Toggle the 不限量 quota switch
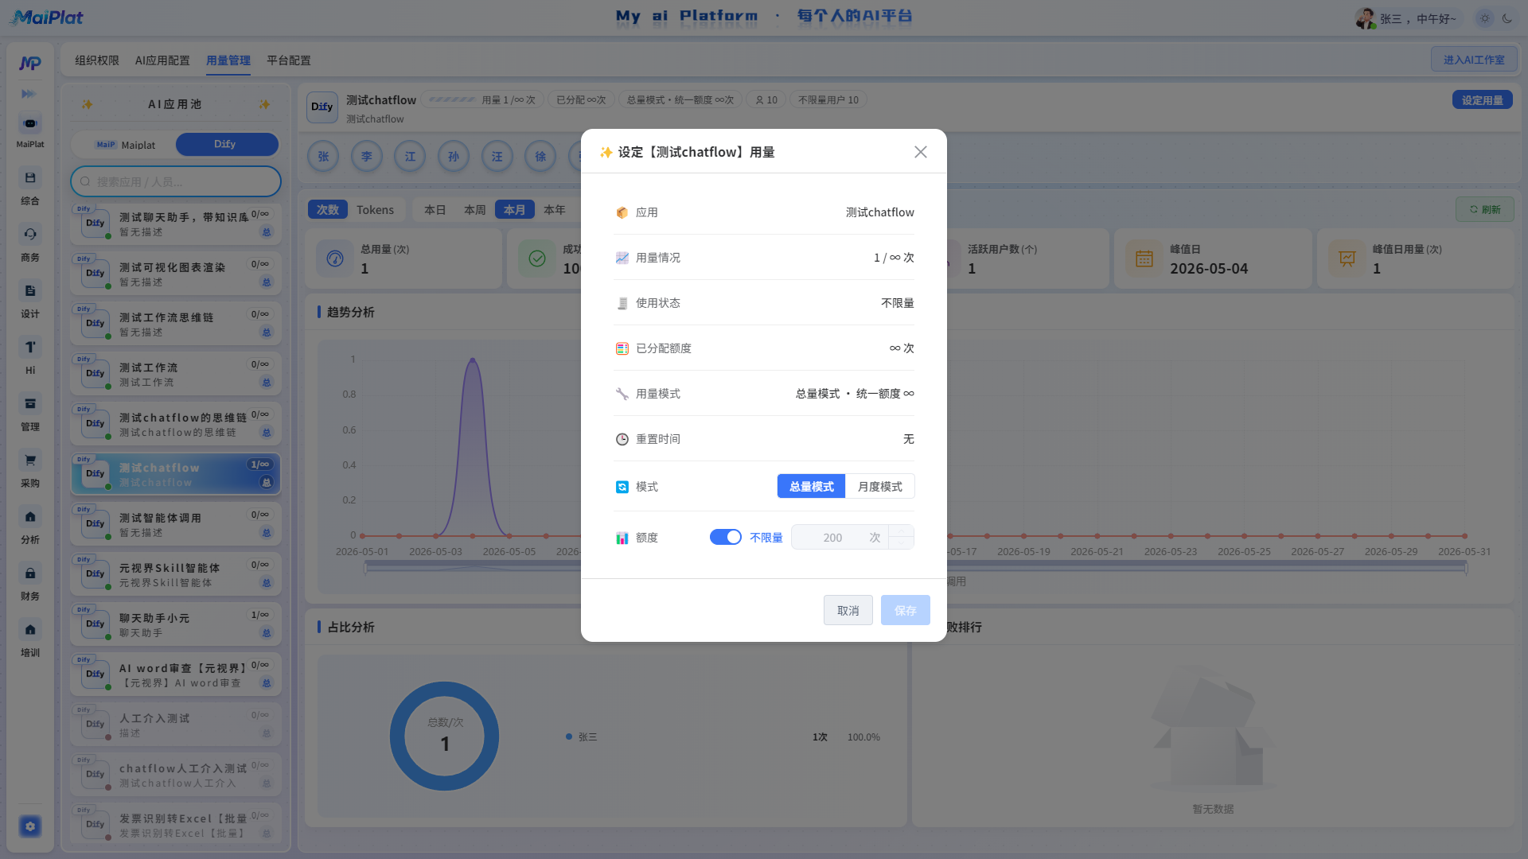This screenshot has height=859, width=1528. (726, 538)
